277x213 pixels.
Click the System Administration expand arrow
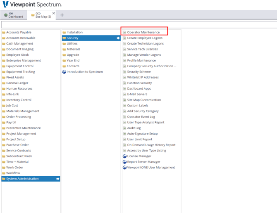pos(58,179)
